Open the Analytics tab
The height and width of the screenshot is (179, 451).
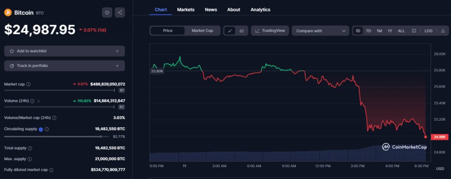[x=260, y=10]
